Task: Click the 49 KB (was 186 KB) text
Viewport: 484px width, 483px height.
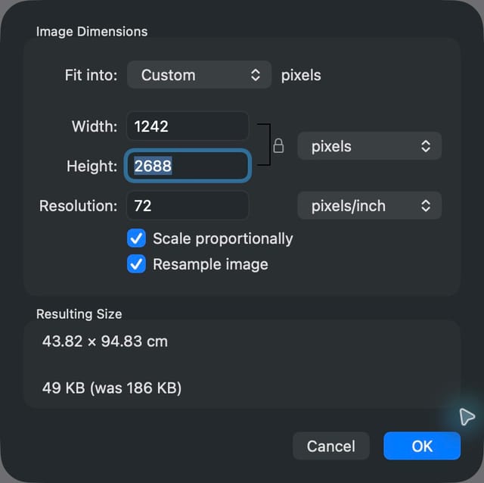Action: click(112, 388)
